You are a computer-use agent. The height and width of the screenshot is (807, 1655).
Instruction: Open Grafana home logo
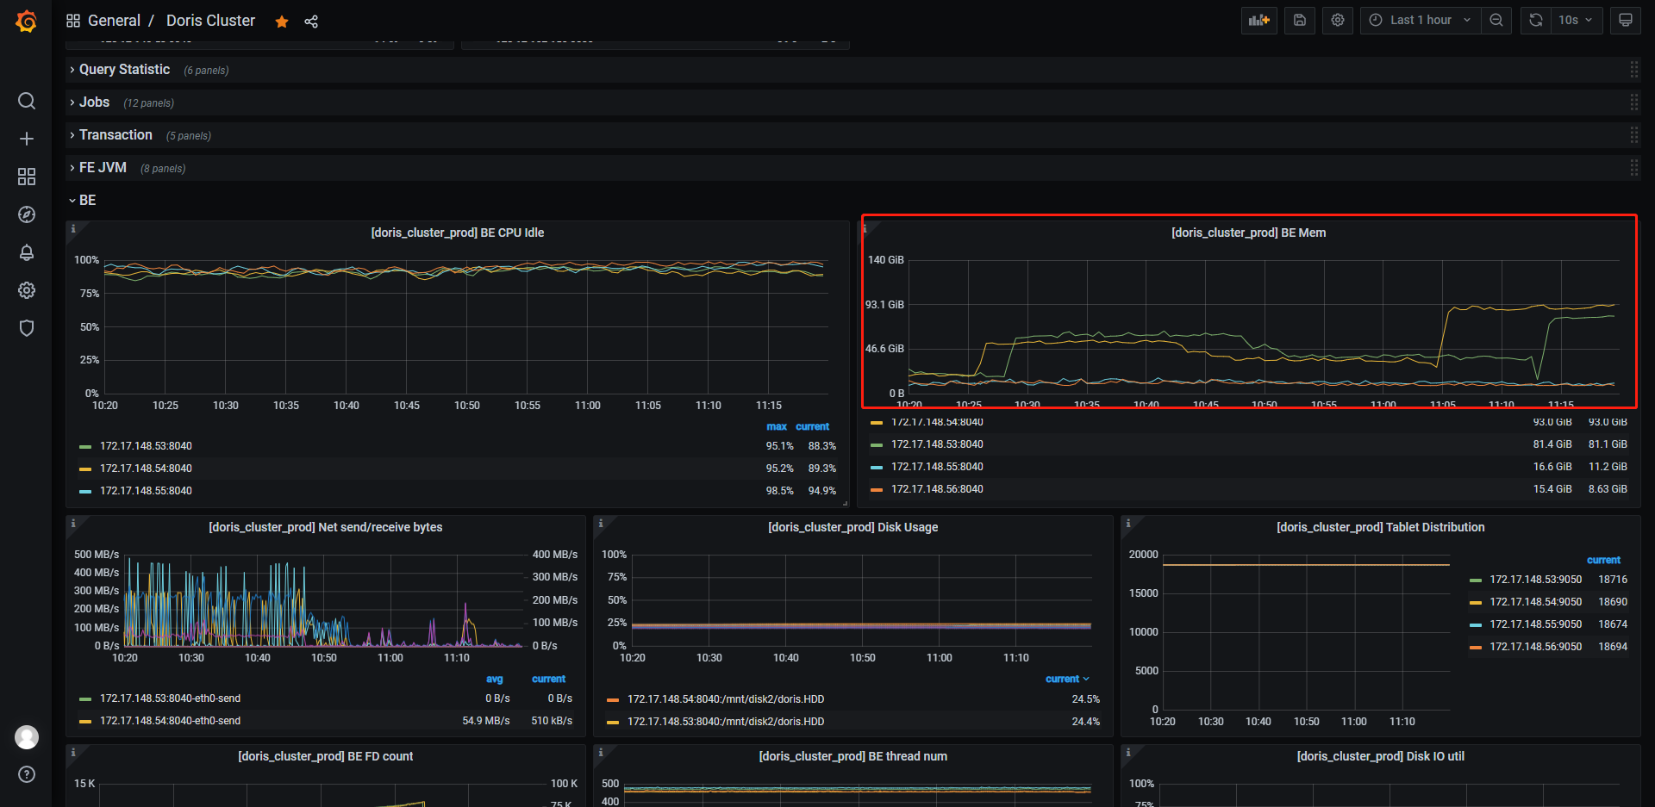pos(27,21)
